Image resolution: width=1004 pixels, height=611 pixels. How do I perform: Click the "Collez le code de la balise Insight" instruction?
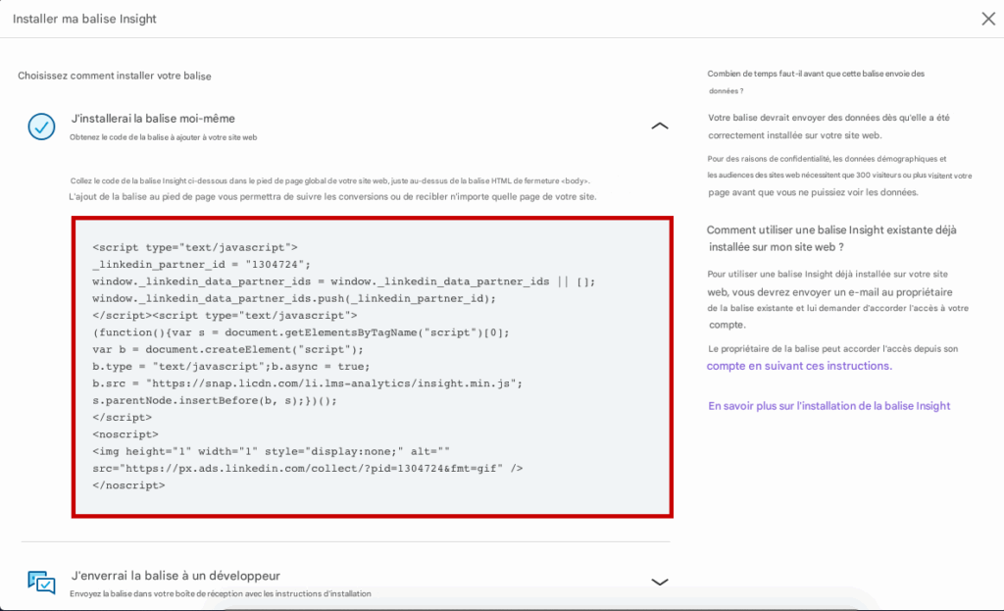pos(329,180)
